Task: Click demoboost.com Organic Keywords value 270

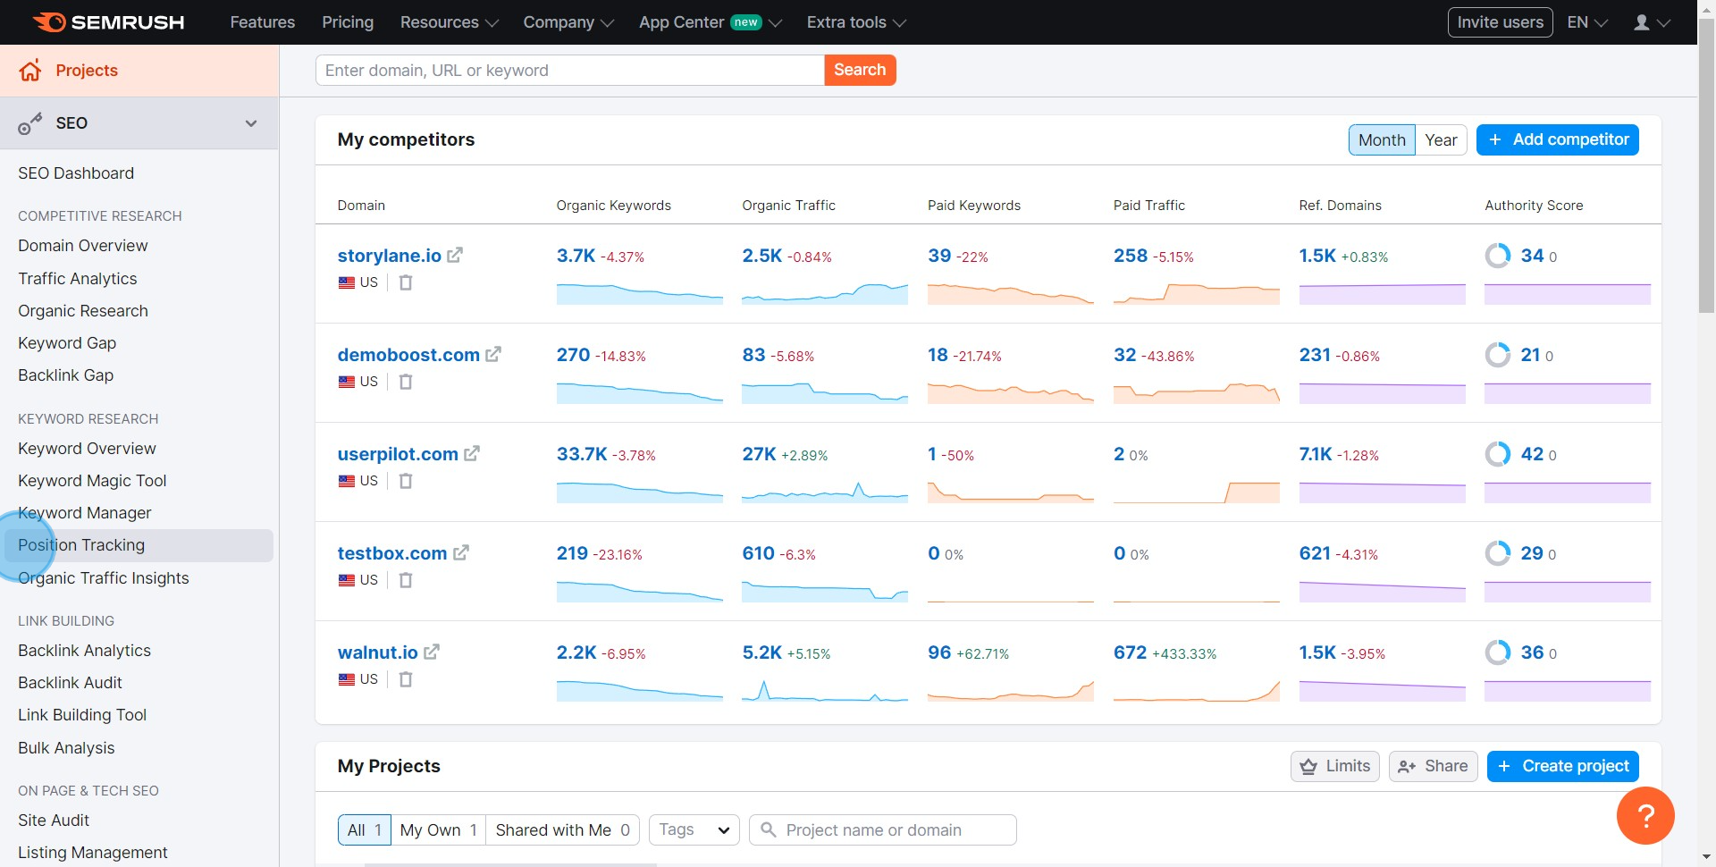Action: [573, 355]
